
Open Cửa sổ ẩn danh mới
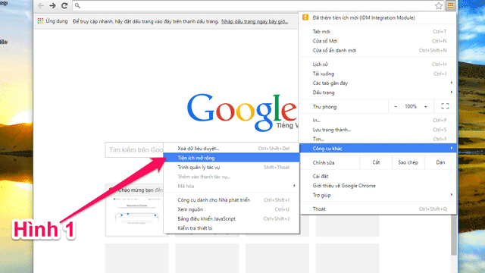[377, 51]
